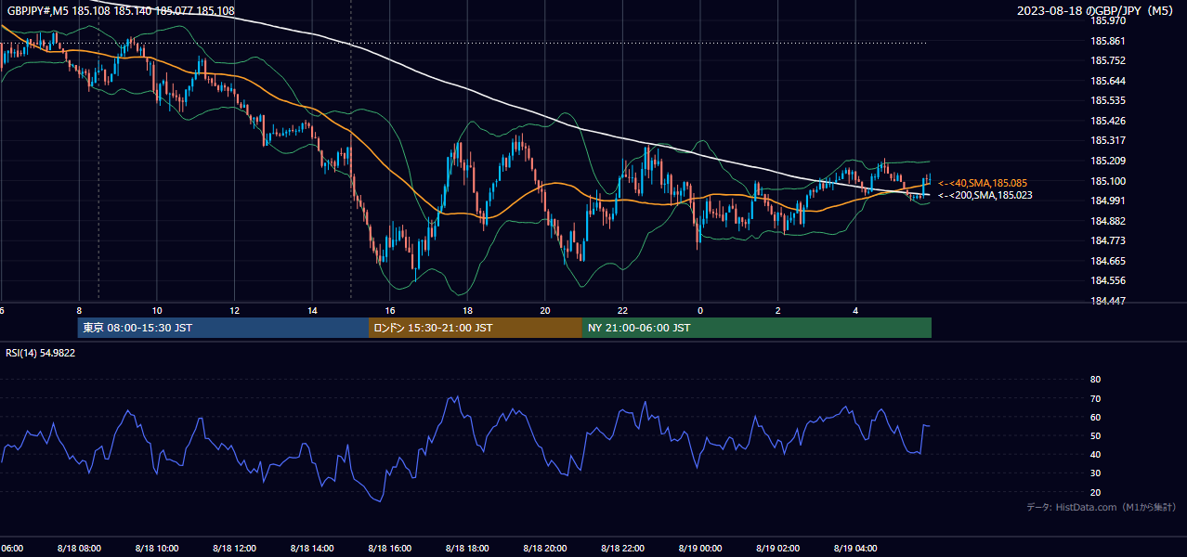Click the white '<-<200,SMA,185.023' label

985,195
